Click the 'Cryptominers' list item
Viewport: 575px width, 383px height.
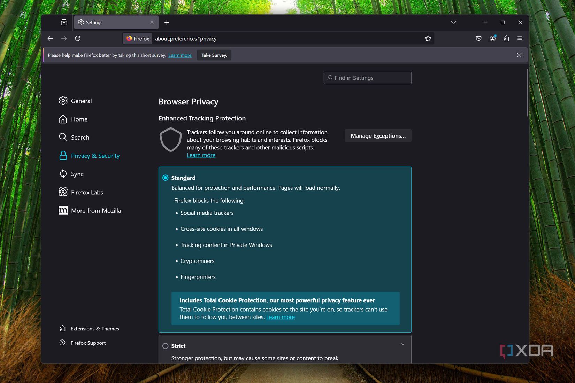(x=197, y=261)
